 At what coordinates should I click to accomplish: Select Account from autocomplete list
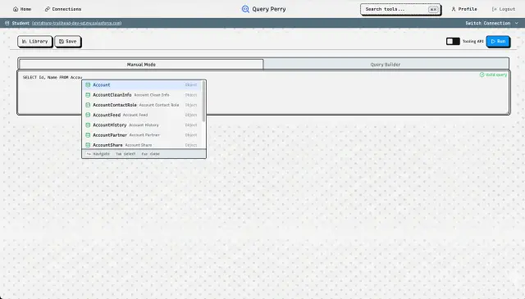click(x=142, y=85)
